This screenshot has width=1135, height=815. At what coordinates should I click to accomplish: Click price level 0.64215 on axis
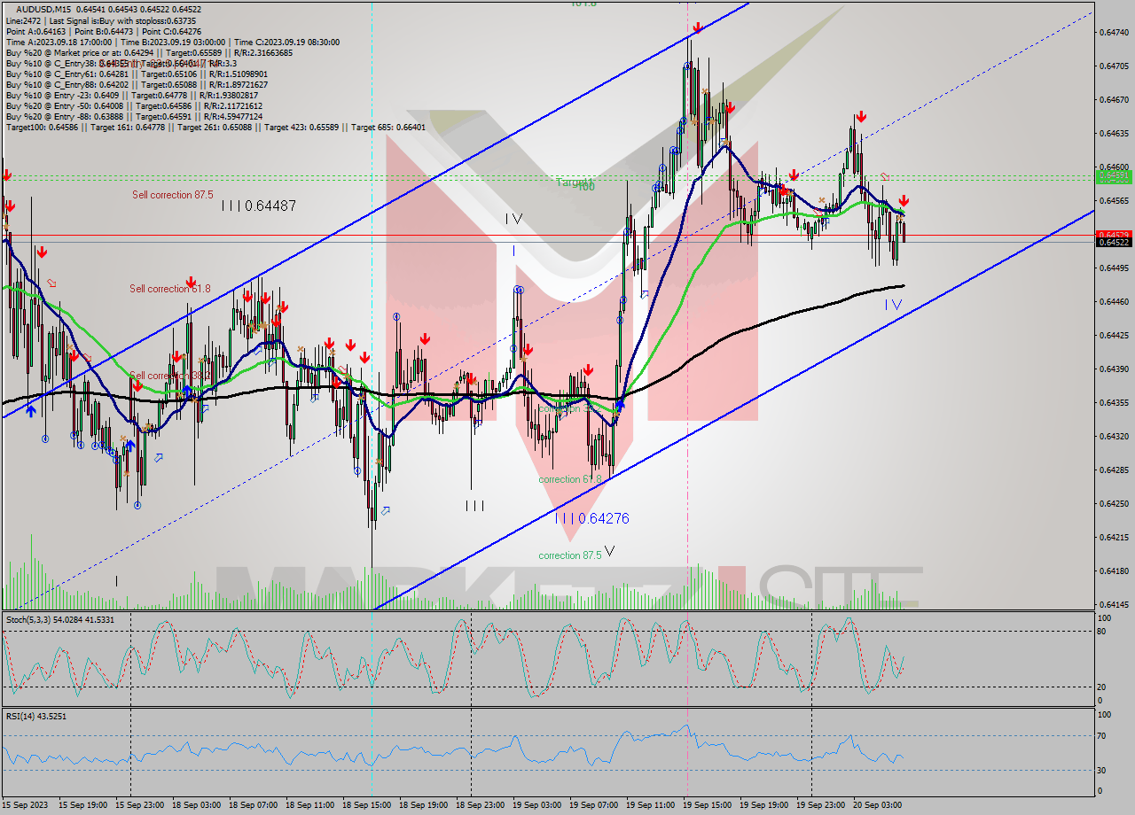[1114, 538]
